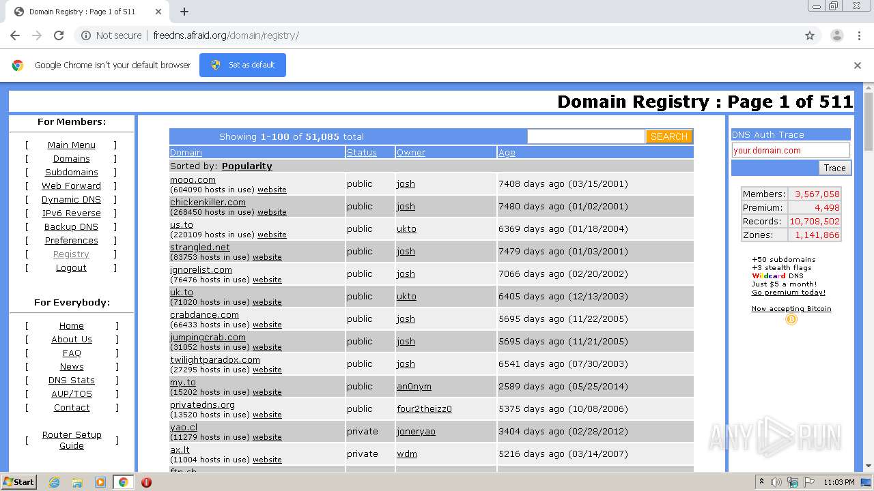Click the Popularity sort link

(x=246, y=166)
